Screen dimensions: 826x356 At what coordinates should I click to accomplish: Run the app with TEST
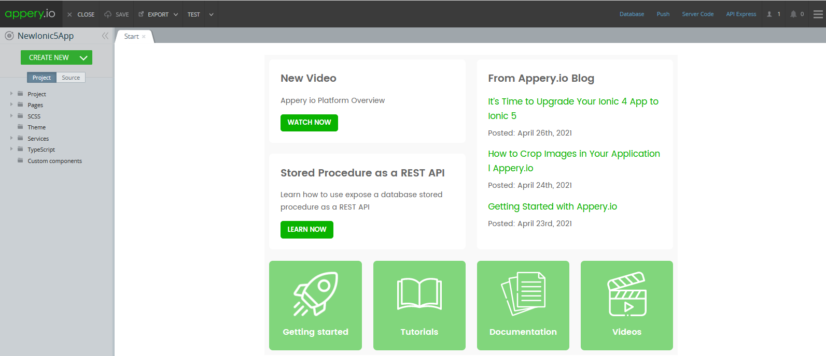pos(194,14)
